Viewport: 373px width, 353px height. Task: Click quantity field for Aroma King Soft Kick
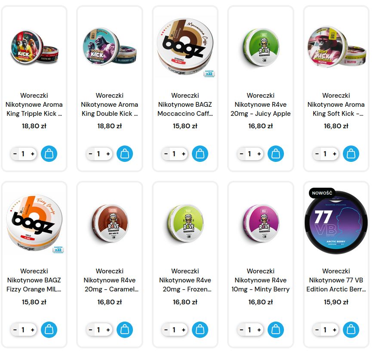(325, 154)
